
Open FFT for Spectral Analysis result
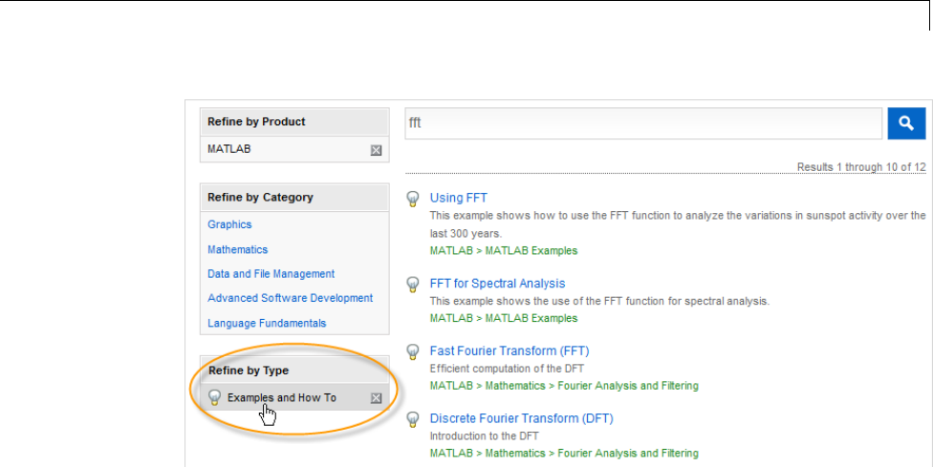[497, 284]
